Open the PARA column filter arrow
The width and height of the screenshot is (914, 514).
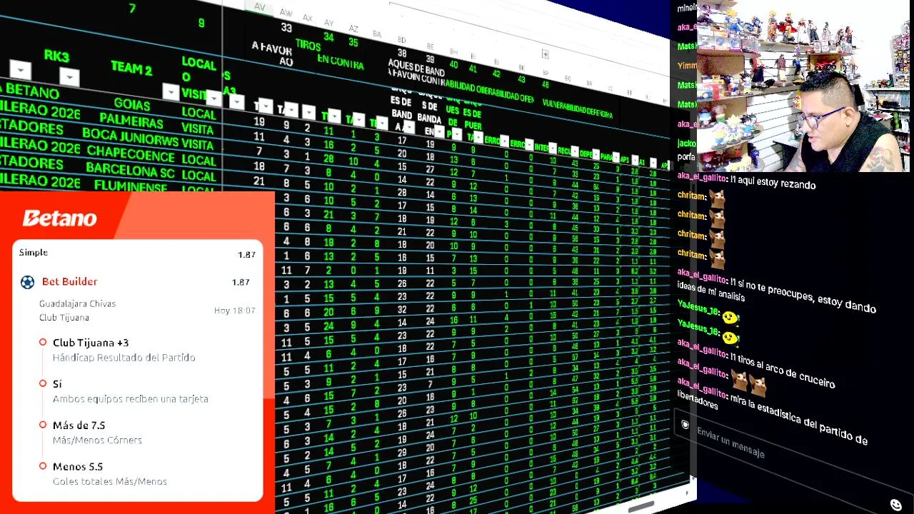point(616,157)
